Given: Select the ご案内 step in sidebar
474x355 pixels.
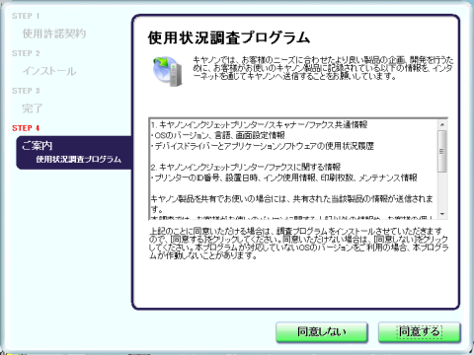Looking at the screenshot, I should click(x=38, y=145).
